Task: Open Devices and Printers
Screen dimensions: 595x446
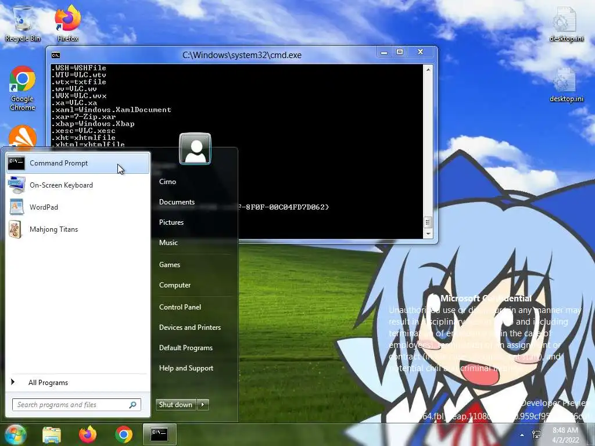Action: pos(190,328)
